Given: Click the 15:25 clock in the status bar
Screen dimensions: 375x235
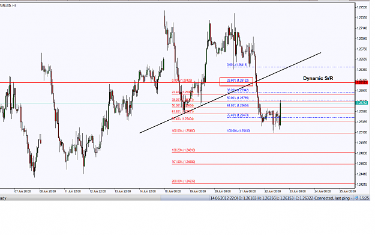Looking at the screenshot, I should click(x=364, y=198).
